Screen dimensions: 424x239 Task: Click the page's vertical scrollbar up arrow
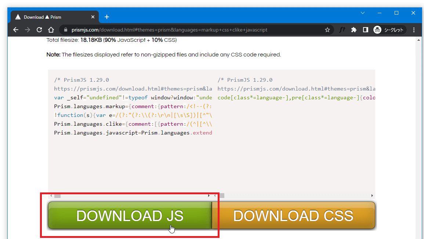click(x=419, y=40)
